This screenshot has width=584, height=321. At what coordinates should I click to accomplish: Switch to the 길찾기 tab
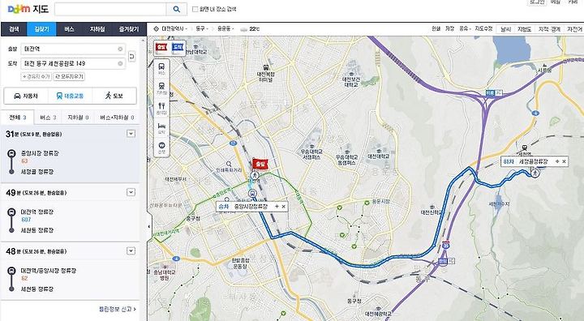point(41,29)
